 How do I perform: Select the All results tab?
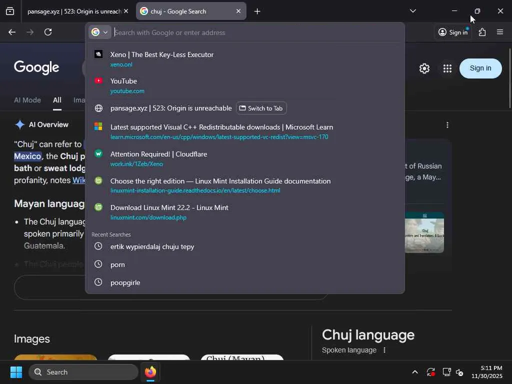point(57,100)
